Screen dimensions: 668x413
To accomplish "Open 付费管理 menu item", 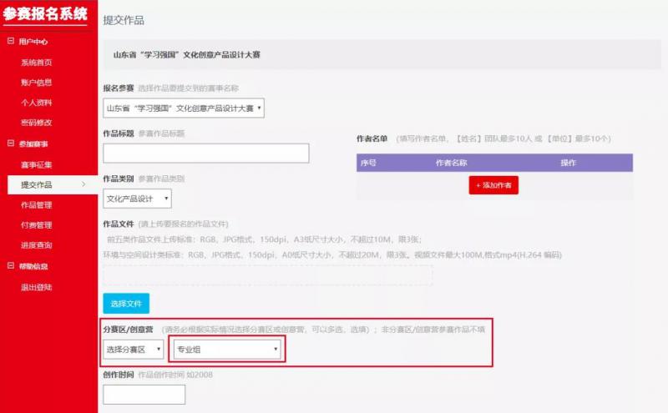I will 37,224.
